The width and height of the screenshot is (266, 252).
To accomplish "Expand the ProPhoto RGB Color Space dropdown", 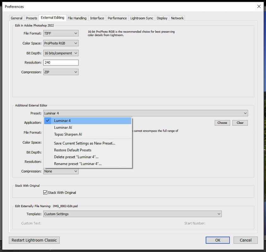I will pos(61,43).
